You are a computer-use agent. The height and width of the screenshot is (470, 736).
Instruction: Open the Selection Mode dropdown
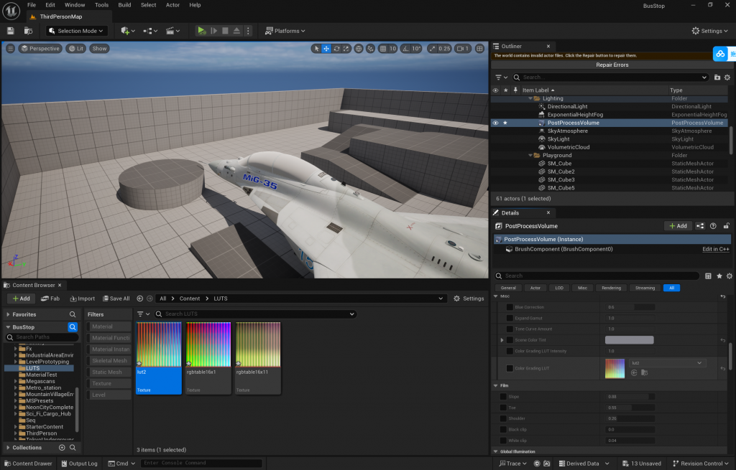click(77, 31)
